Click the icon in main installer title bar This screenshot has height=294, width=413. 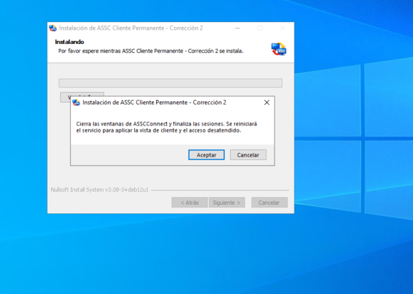[x=53, y=28]
